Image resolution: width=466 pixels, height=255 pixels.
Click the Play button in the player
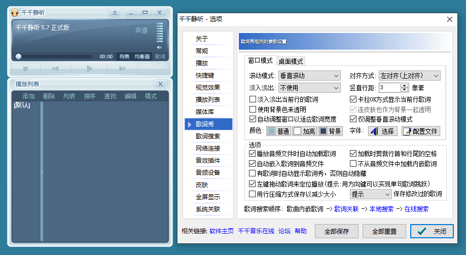click(90, 69)
